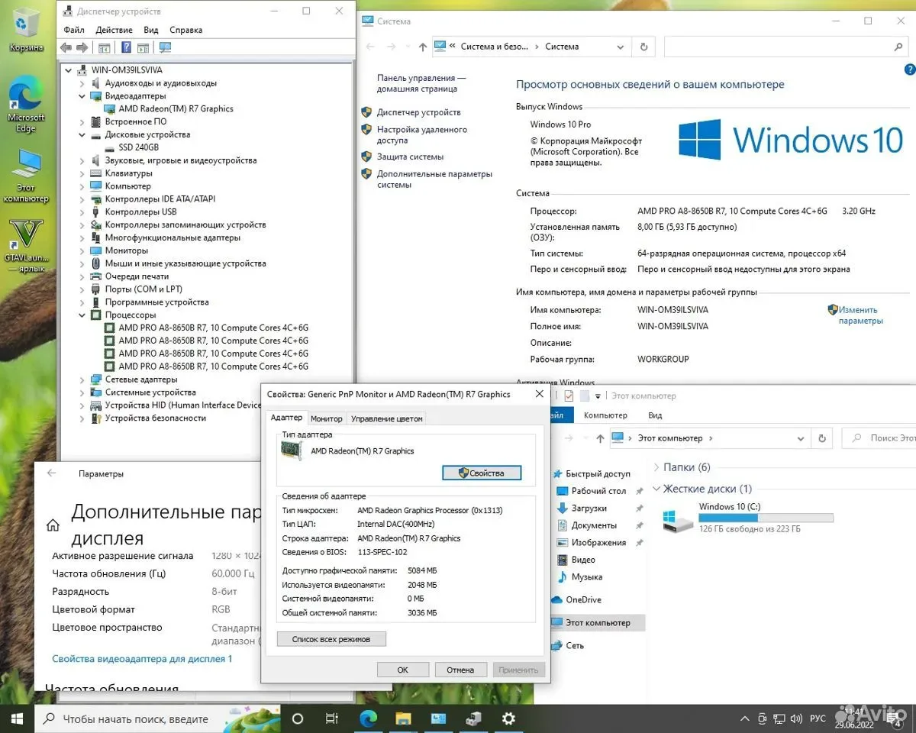The image size is (916, 733).
Task: Select the 'Этот компьютер' desktop icon
Action: (x=26, y=176)
